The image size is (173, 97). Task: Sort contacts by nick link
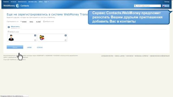click(31, 22)
